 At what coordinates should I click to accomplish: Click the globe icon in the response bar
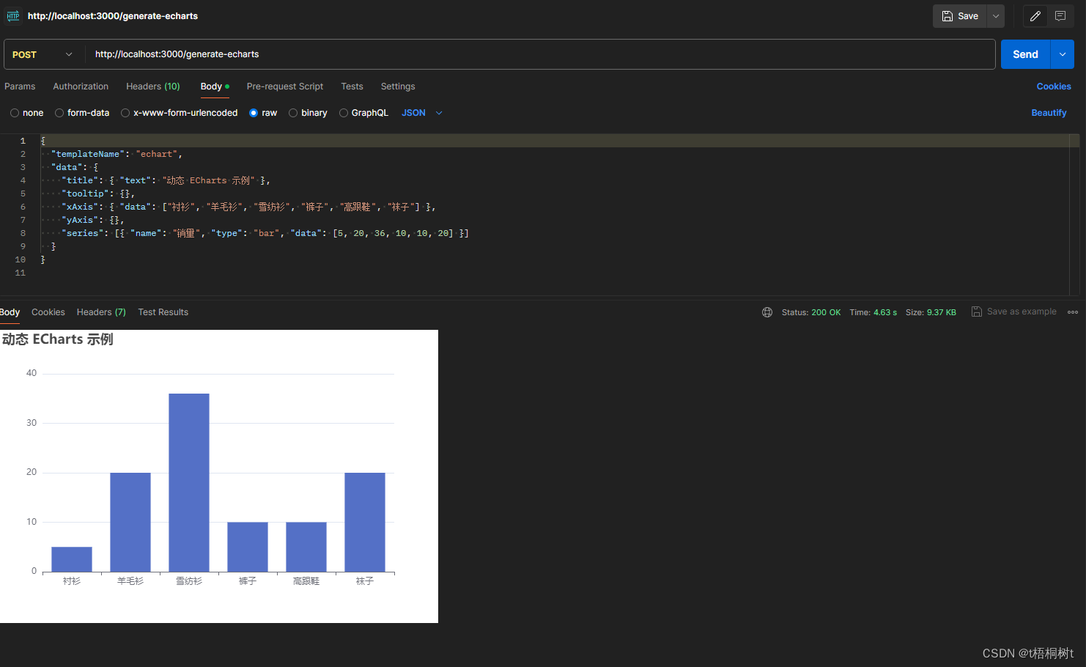767,312
